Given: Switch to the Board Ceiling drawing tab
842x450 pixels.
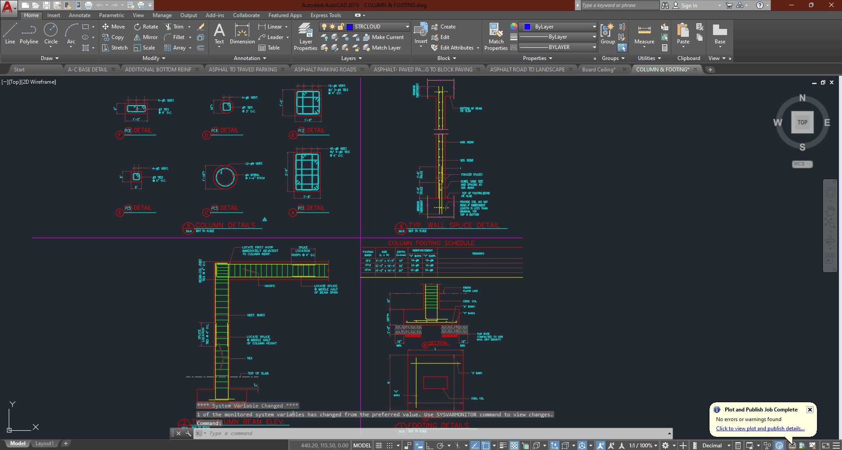Looking at the screenshot, I should 598,69.
